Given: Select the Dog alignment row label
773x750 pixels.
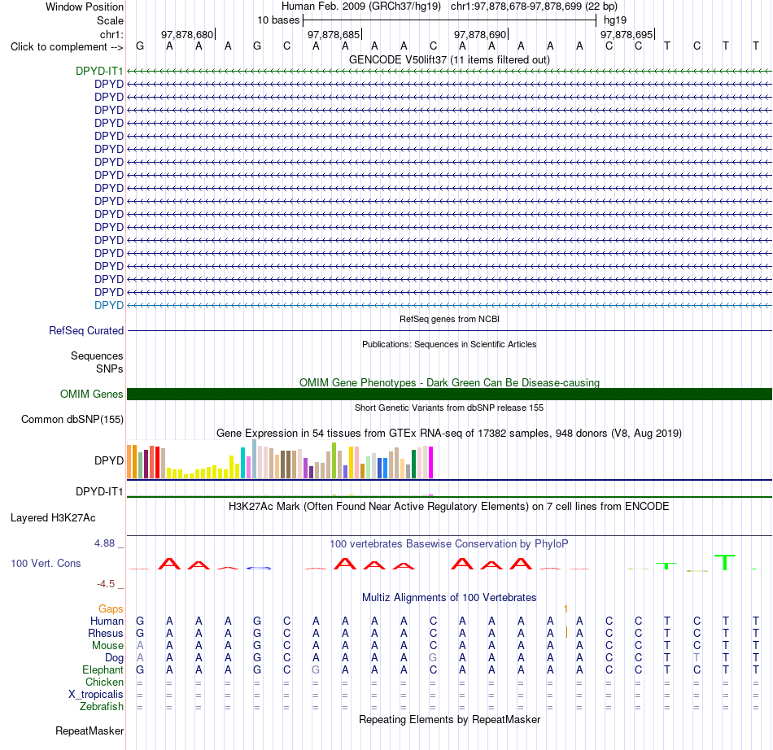Looking at the screenshot, I should (x=115, y=658).
